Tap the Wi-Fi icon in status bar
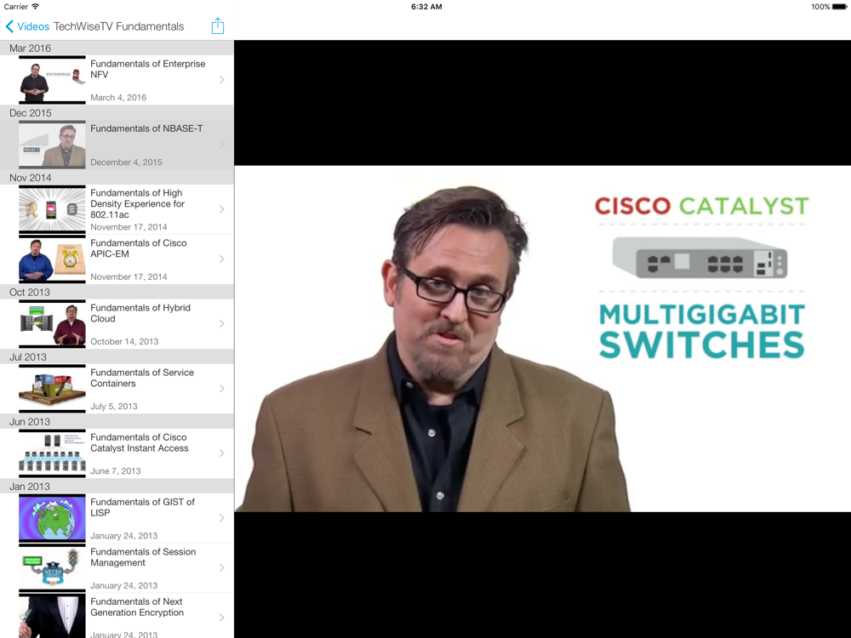 coord(35,7)
